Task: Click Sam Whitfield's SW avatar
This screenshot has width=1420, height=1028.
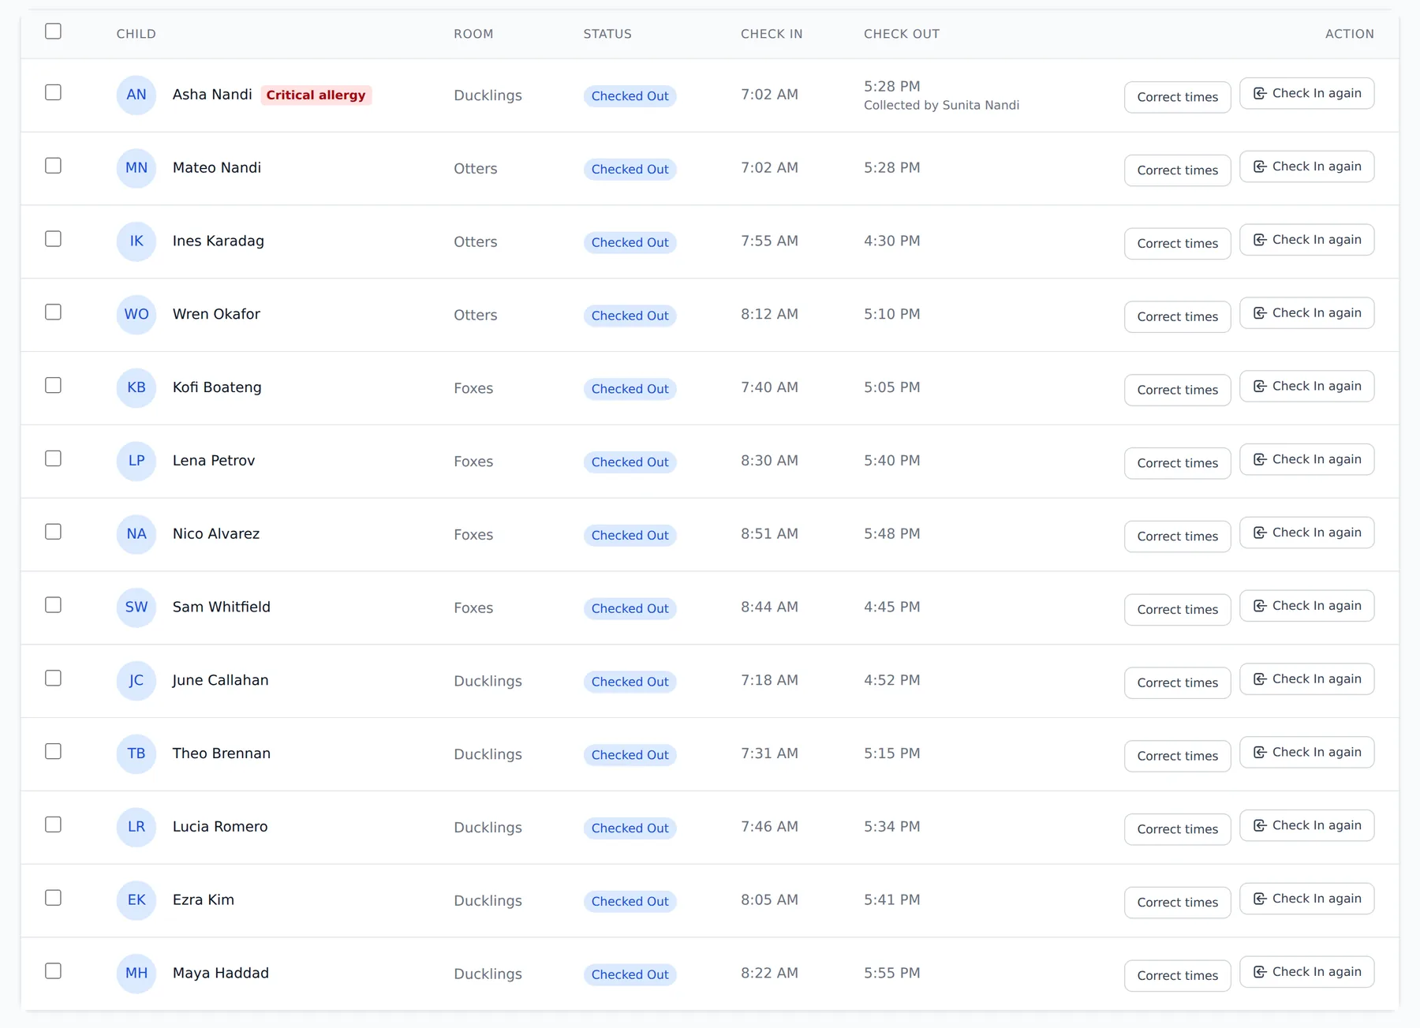Action: click(136, 607)
